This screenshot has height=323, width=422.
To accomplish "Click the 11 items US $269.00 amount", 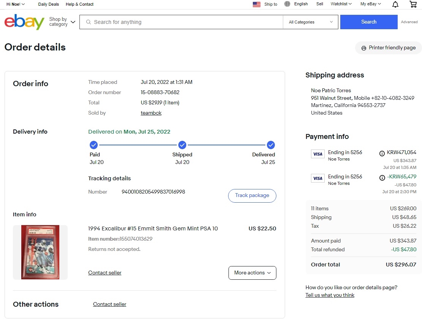I will [403, 208].
